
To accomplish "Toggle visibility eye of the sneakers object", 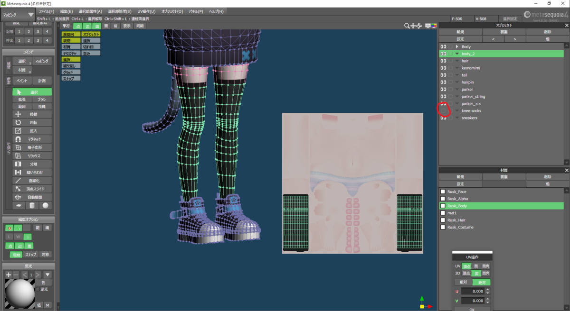I will pos(443,118).
